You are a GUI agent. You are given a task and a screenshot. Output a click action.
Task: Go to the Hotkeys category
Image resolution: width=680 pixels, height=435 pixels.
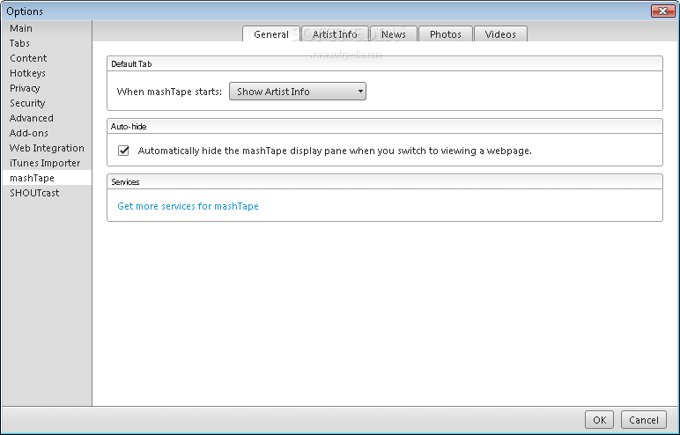click(x=47, y=73)
